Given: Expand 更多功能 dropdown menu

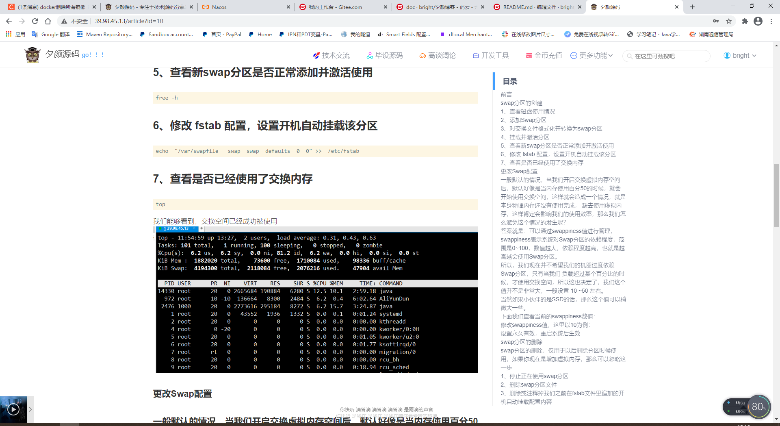Looking at the screenshot, I should point(591,55).
